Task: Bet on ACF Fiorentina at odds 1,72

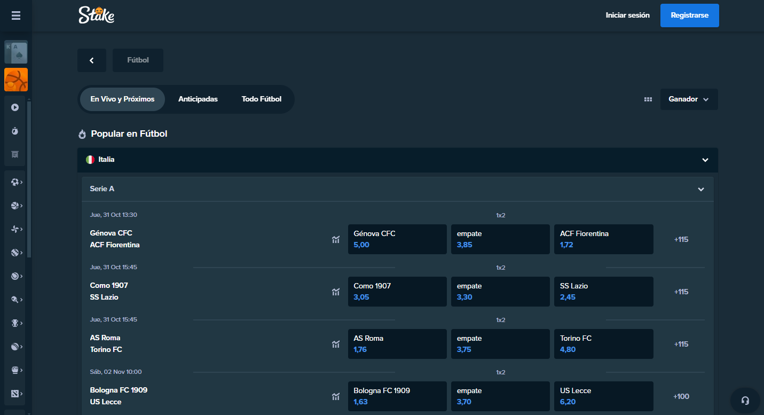Action: pos(604,239)
